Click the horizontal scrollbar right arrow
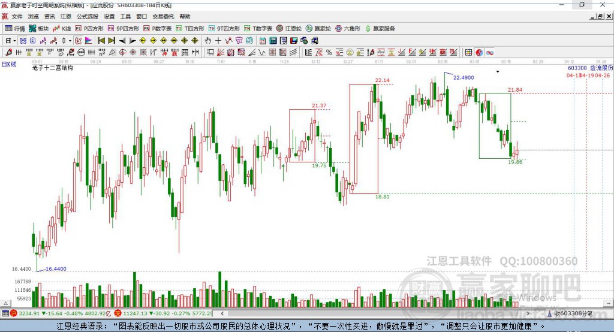 tap(528, 313)
